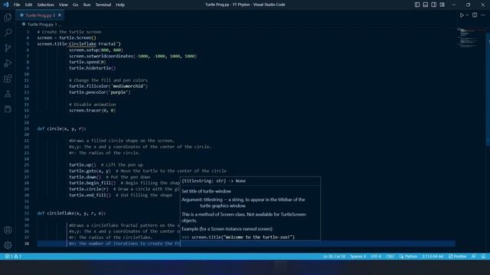Toggle the bottom panel layout button
The height and width of the screenshot is (275, 490).
click(x=426, y=5)
